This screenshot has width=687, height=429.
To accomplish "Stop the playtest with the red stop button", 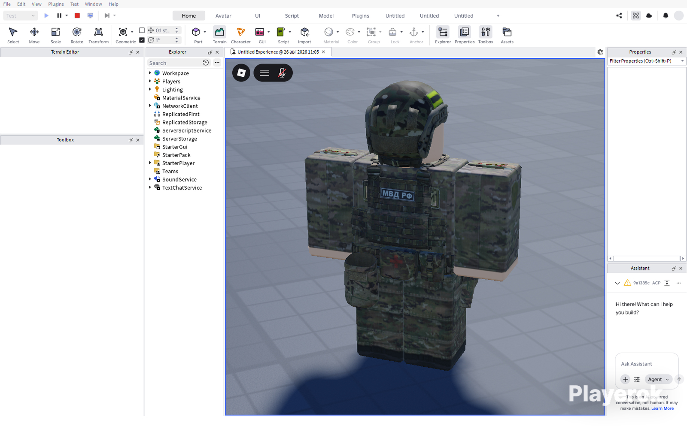I will click(x=77, y=15).
